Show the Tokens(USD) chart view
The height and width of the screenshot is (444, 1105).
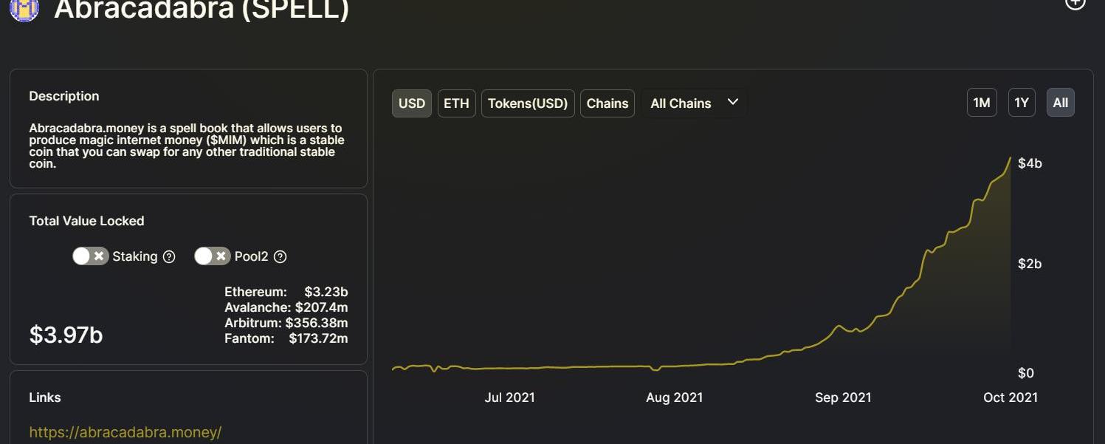coord(528,103)
